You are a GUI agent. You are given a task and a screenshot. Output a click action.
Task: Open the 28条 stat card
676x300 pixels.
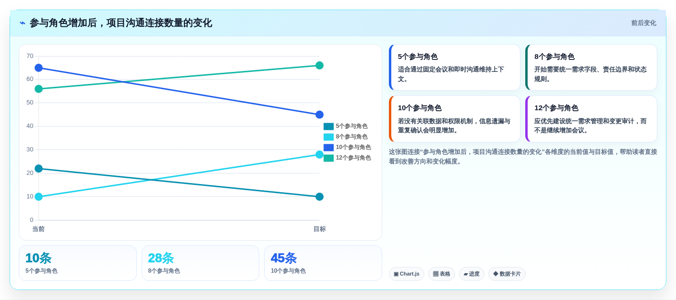pyautogui.click(x=200, y=263)
